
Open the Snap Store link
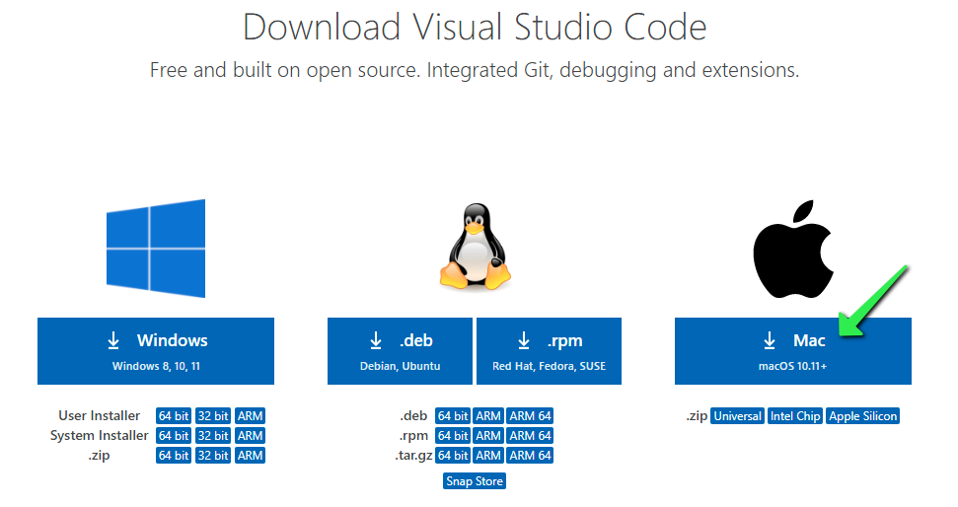475,481
